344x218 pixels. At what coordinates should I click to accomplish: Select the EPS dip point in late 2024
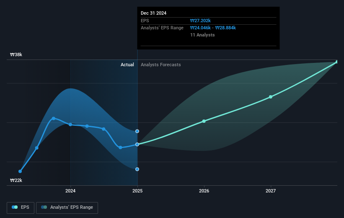coord(120,148)
